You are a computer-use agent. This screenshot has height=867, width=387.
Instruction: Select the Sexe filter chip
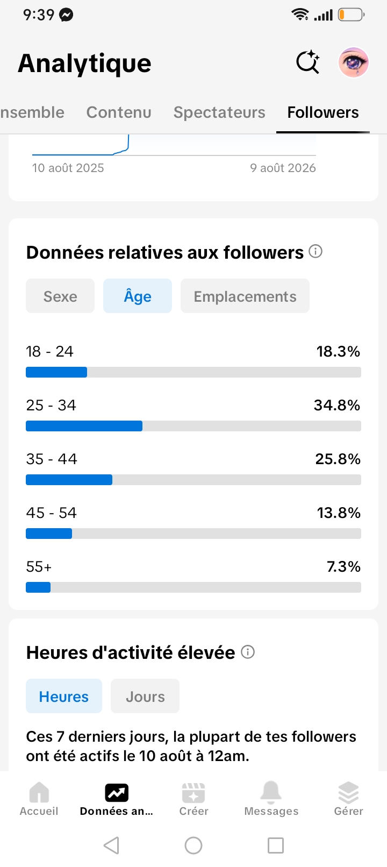click(x=60, y=296)
